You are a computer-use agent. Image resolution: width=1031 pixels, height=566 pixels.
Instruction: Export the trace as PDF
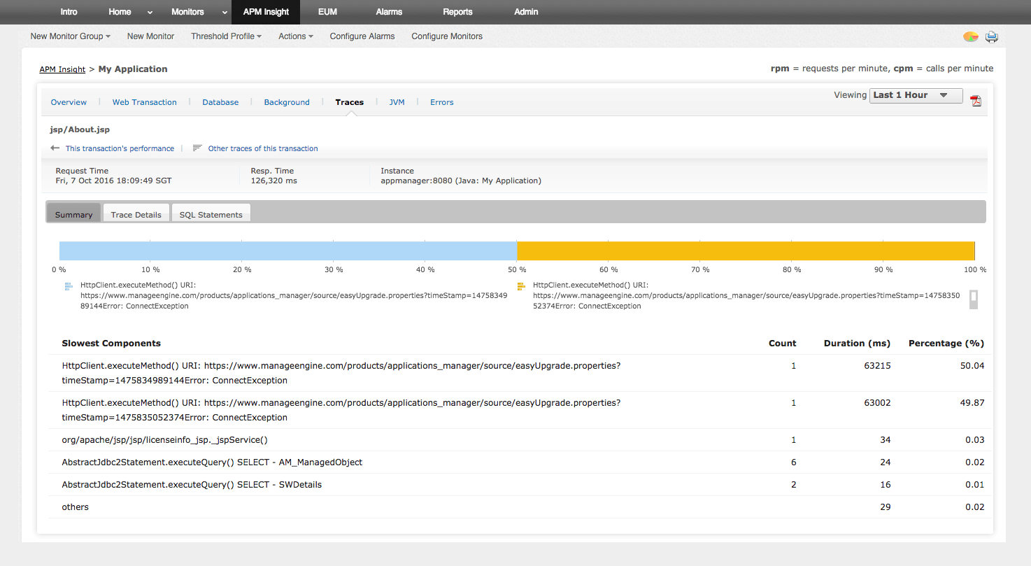pos(976,101)
